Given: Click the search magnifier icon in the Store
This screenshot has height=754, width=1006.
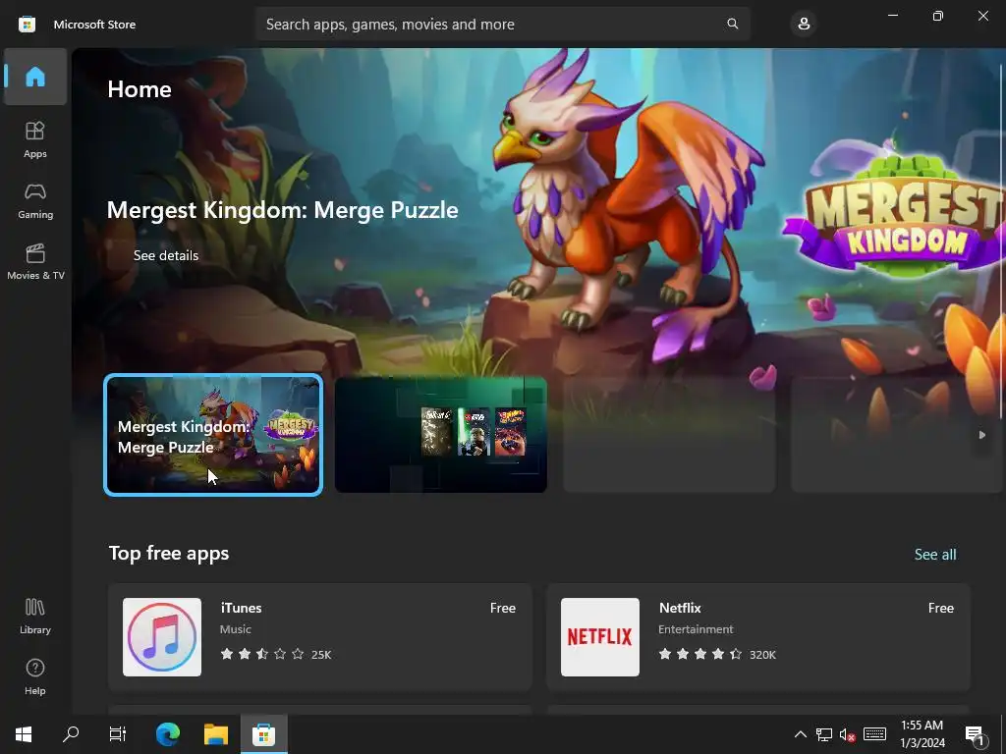Looking at the screenshot, I should [x=732, y=24].
